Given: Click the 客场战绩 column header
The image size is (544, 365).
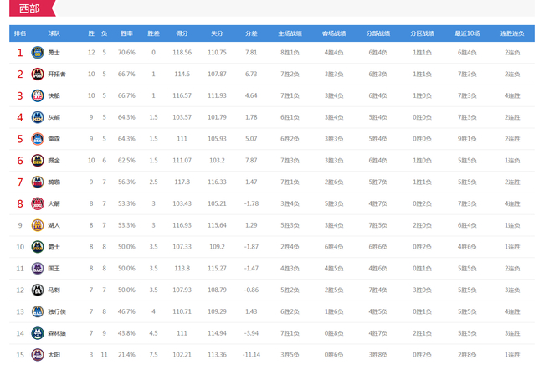Looking at the screenshot, I should (x=334, y=33).
